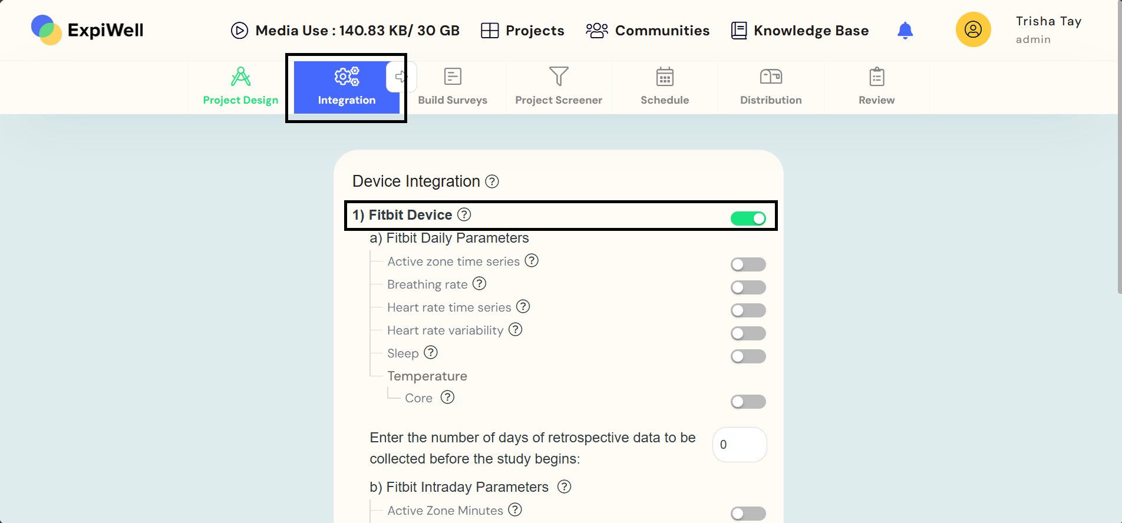Disable the Fitbit Device toggle
Image resolution: width=1122 pixels, height=523 pixels.
748,219
